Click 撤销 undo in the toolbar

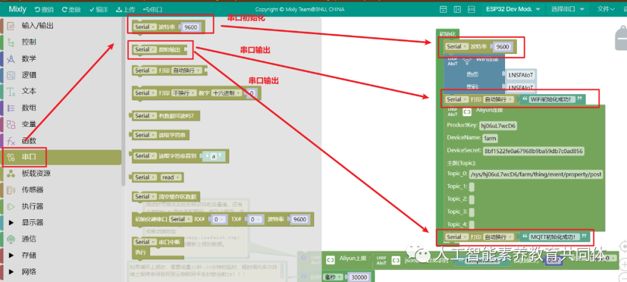[44, 9]
